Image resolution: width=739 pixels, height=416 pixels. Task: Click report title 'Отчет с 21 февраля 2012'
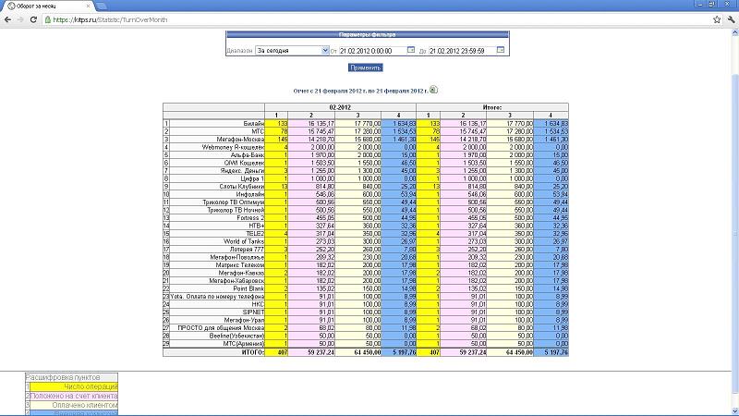tap(360, 91)
